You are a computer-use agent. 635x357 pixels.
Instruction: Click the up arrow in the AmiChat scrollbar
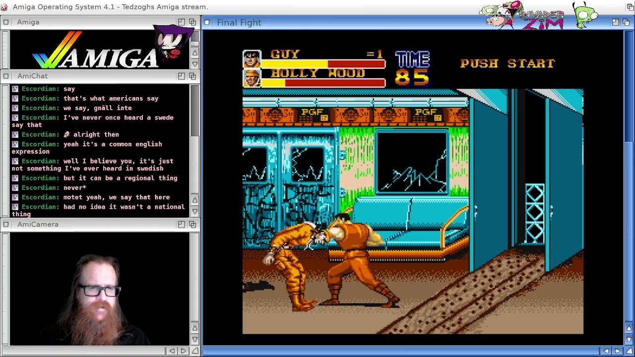(195, 200)
